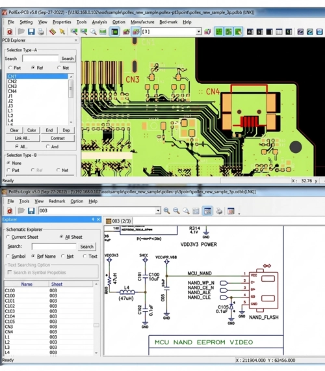The height and width of the screenshot is (371, 325).
Task: Click the red target icon in PollEx-PCB toolbar
Action: click(x=10, y=31)
